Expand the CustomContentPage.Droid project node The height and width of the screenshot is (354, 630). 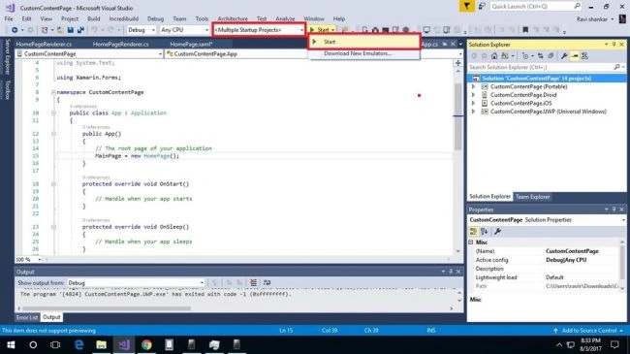tap(473, 95)
